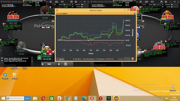Open Windows Store from taskbar
The image size is (180, 101).
[51, 98]
